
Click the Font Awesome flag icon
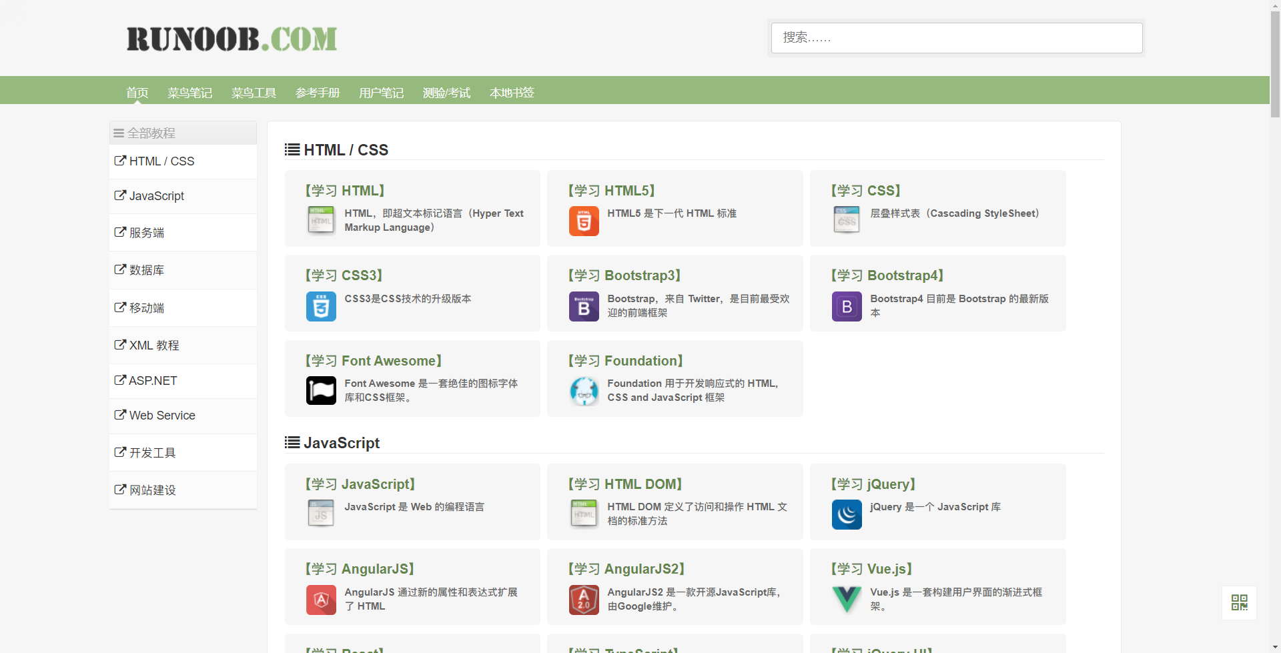321,391
